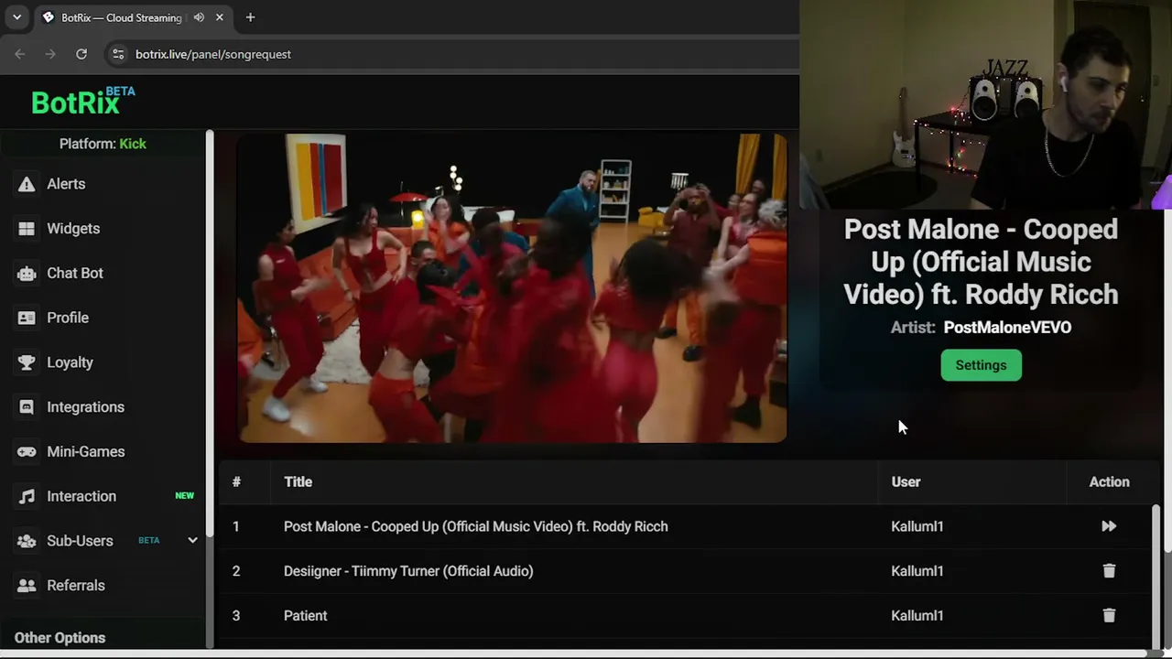Select the 'Patient' song title

click(x=305, y=616)
